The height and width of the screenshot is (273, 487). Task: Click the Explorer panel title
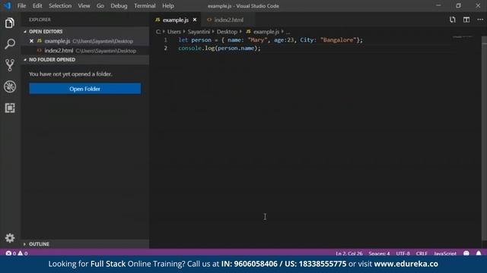click(40, 20)
